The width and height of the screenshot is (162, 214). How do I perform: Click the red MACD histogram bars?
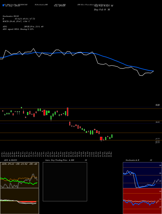[27, 202]
